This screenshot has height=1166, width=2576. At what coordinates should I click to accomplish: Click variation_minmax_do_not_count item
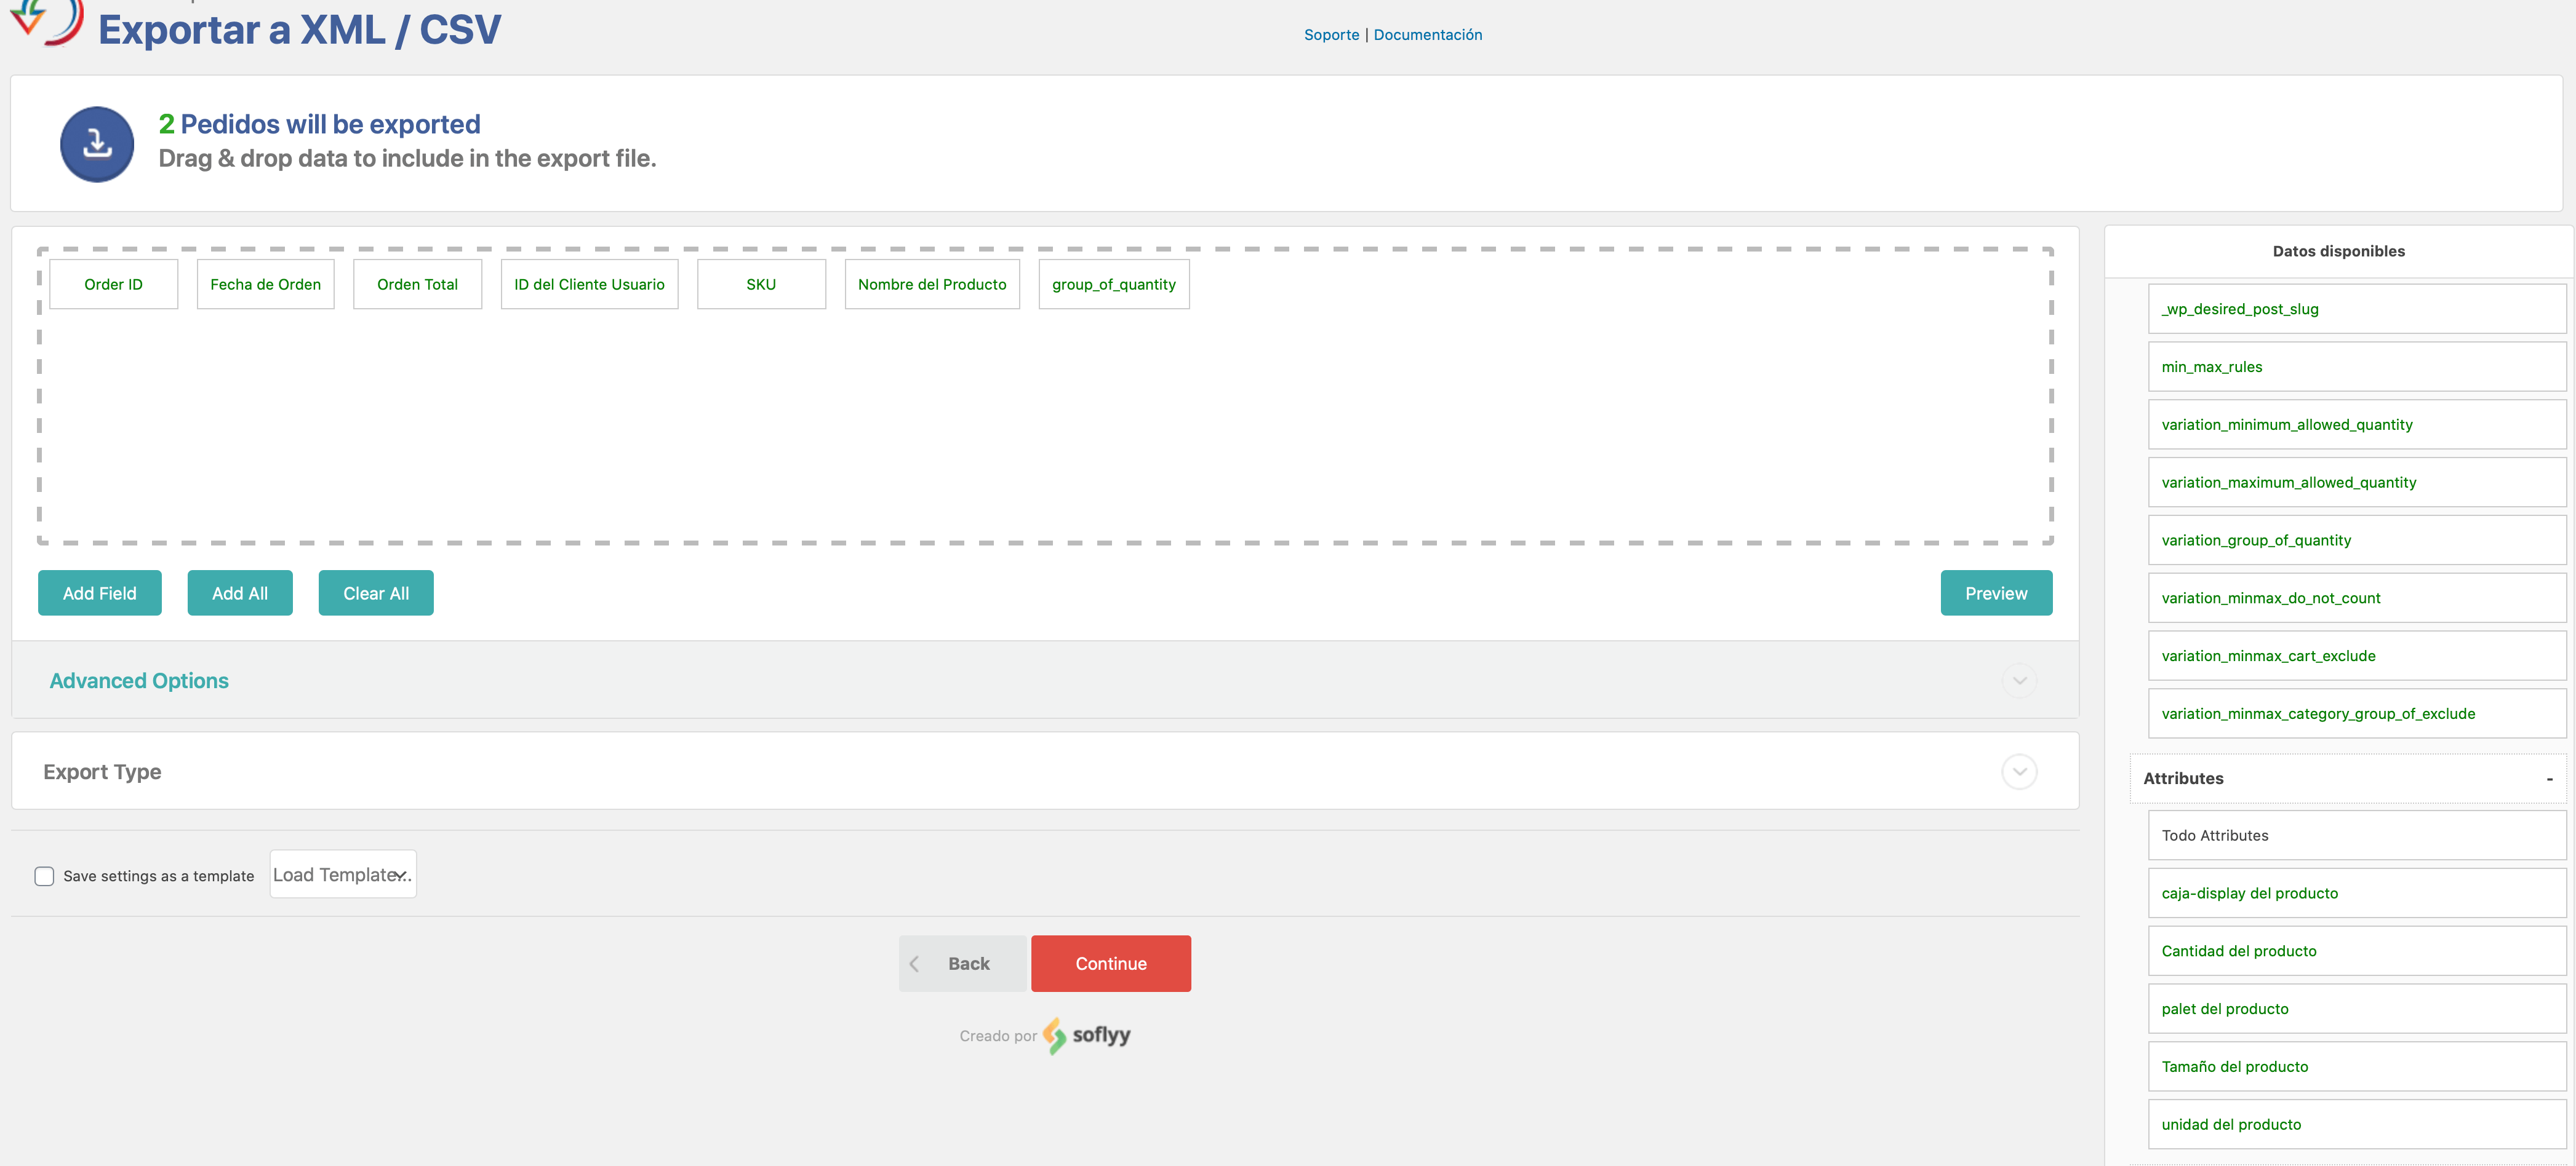2357,598
